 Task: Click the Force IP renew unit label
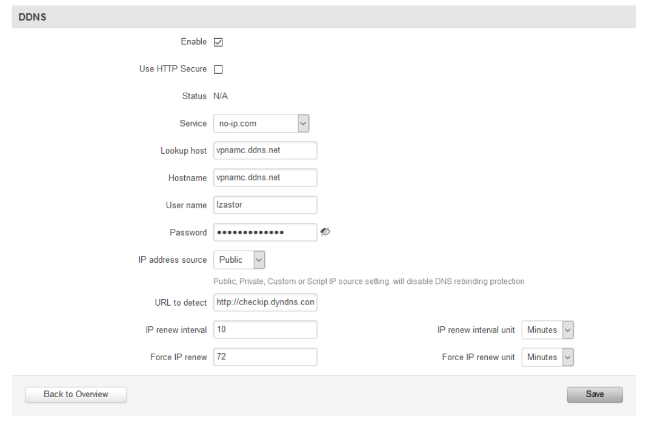tap(479, 358)
